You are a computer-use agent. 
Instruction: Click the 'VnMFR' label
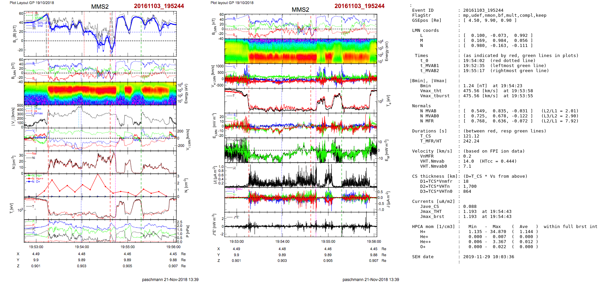click(x=427, y=156)
